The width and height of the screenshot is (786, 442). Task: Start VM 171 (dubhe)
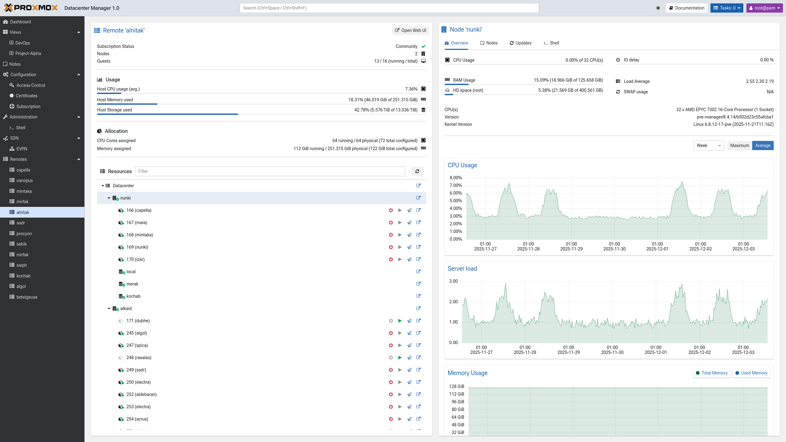tap(400, 321)
